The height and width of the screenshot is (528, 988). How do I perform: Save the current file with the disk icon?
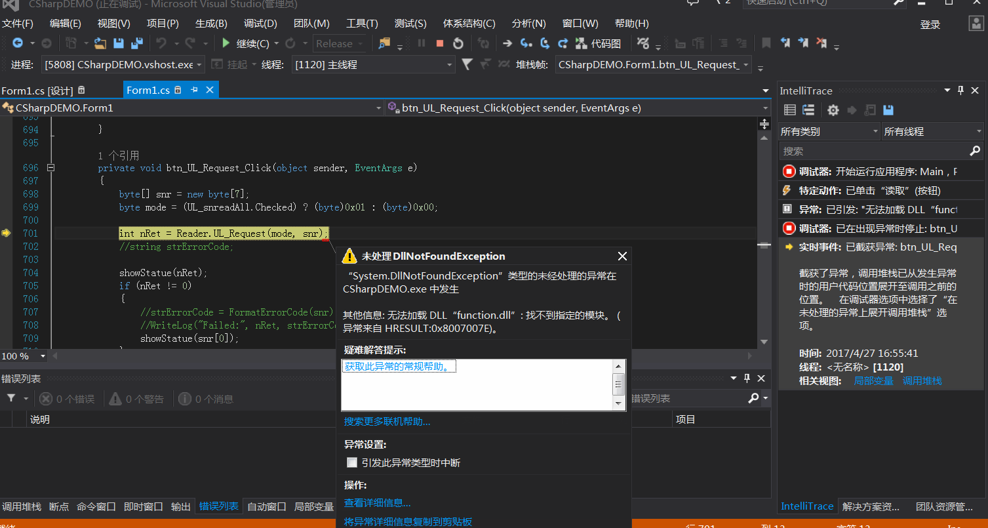click(119, 43)
